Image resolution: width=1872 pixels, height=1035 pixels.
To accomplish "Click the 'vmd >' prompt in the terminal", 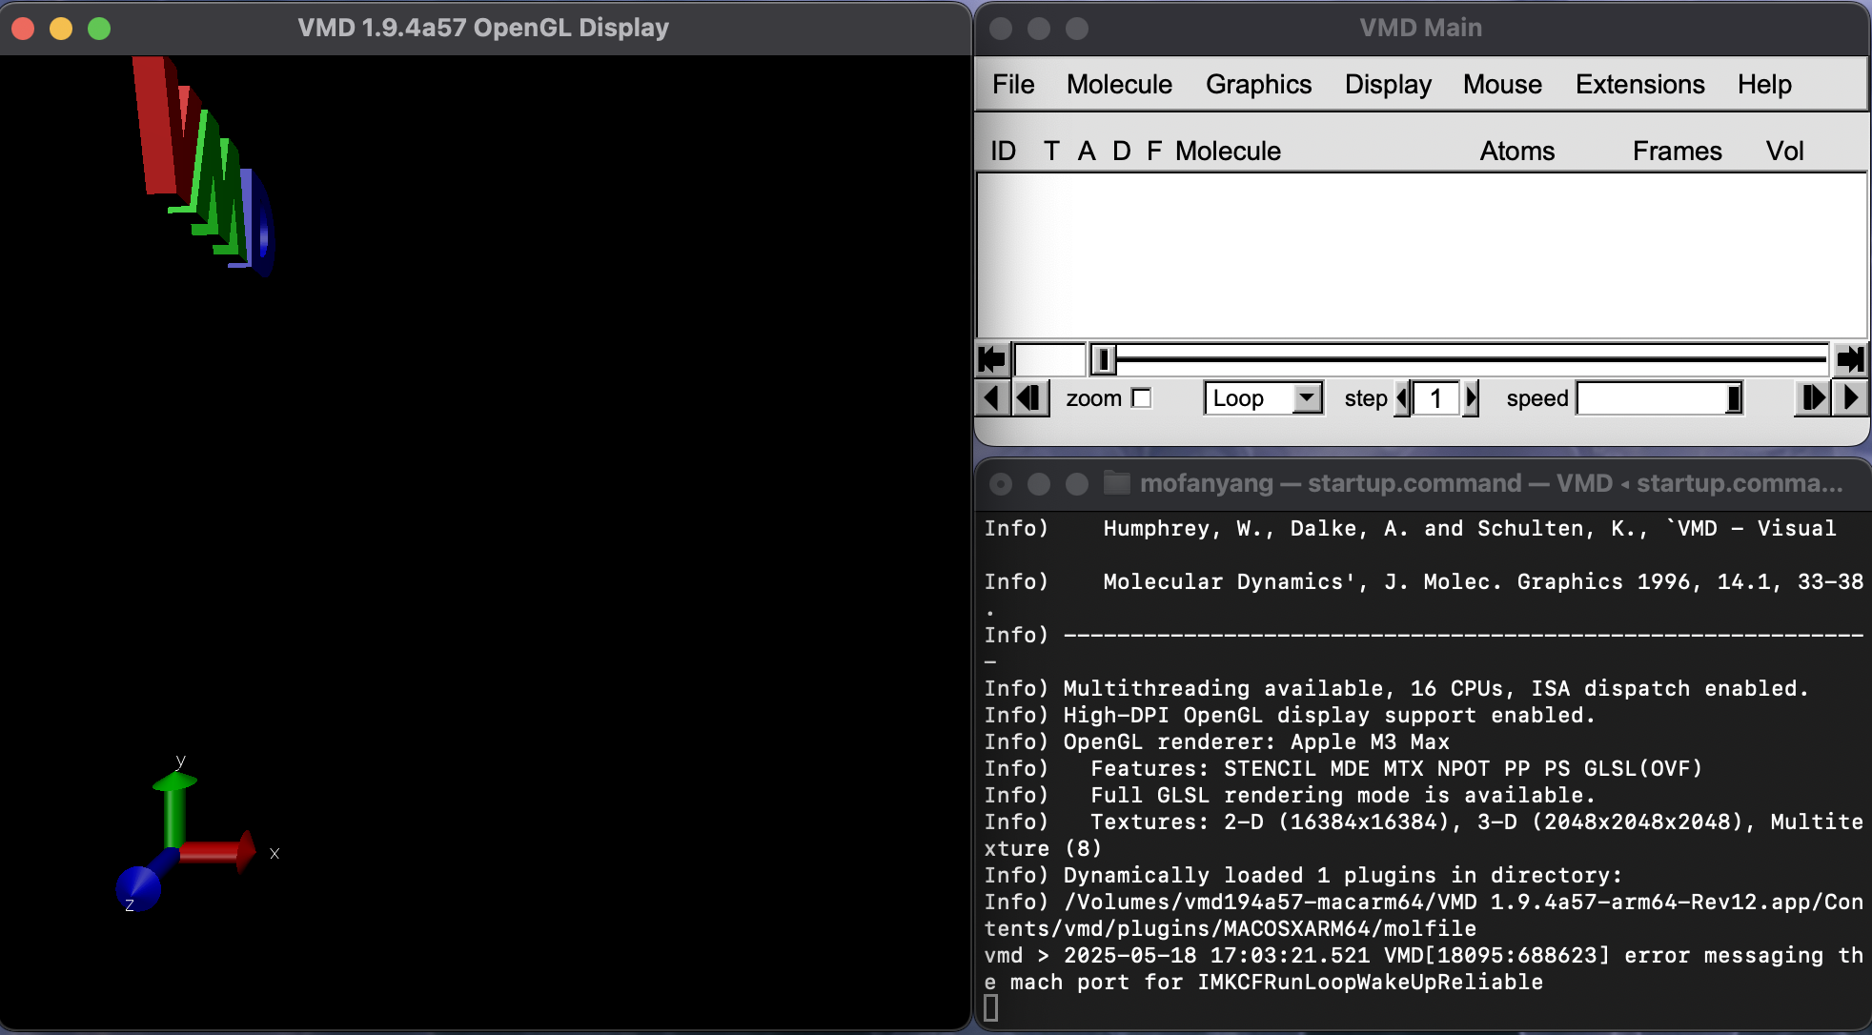I will click(x=1017, y=955).
